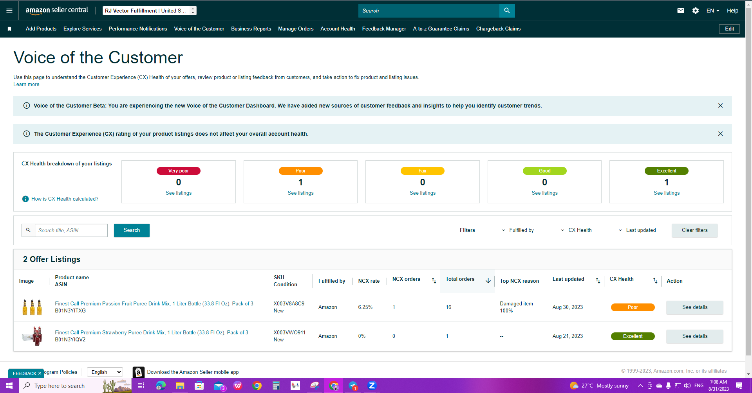Open the Mail app in taskbar
752x393 pixels.
tap(219, 386)
